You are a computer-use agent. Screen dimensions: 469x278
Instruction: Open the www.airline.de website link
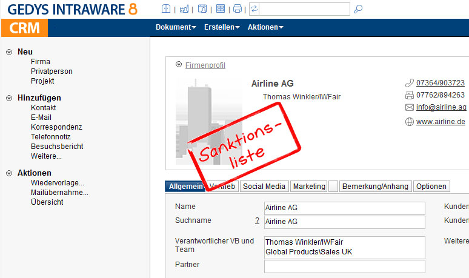pyautogui.click(x=440, y=122)
